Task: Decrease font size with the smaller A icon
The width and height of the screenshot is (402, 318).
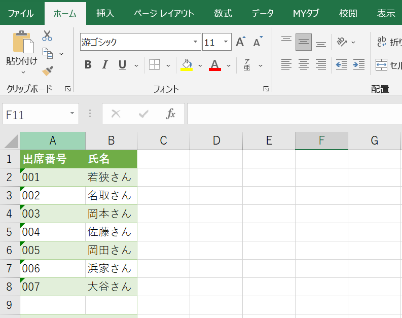Action: coord(258,42)
